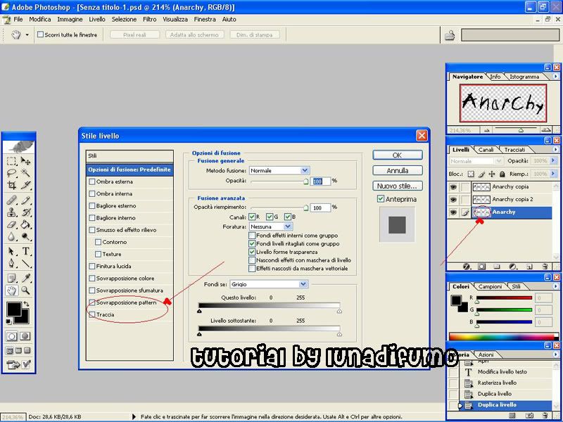
Task: Click trash icon in Layers panel
Action: pos(545,267)
